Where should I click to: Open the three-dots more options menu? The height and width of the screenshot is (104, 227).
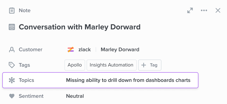coord(204,11)
